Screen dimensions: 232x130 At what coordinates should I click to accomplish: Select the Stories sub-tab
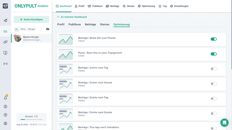pos(105,24)
